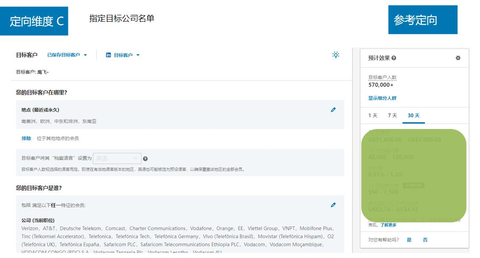Click 否 feedback link

tap(425, 240)
